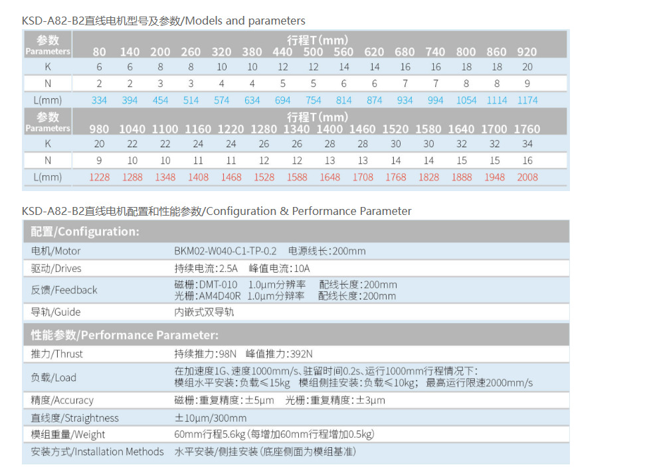Select the '磁栅:重复精度:±5μm' value
Viewport: 647px width, 473px height.
224,400
